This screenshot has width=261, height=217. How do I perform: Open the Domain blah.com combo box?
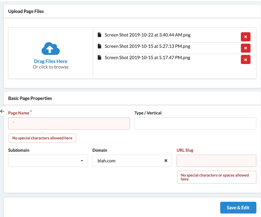(x=132, y=161)
